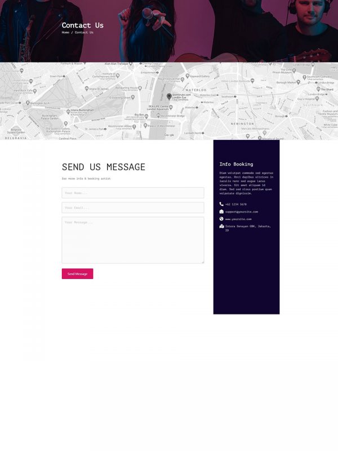This screenshot has width=338, height=451.
Task: Focus the Your Email input field
Action: (x=132, y=207)
